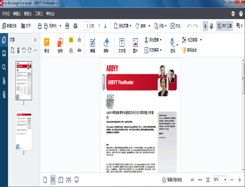Click the Email envelope icon

75,26
